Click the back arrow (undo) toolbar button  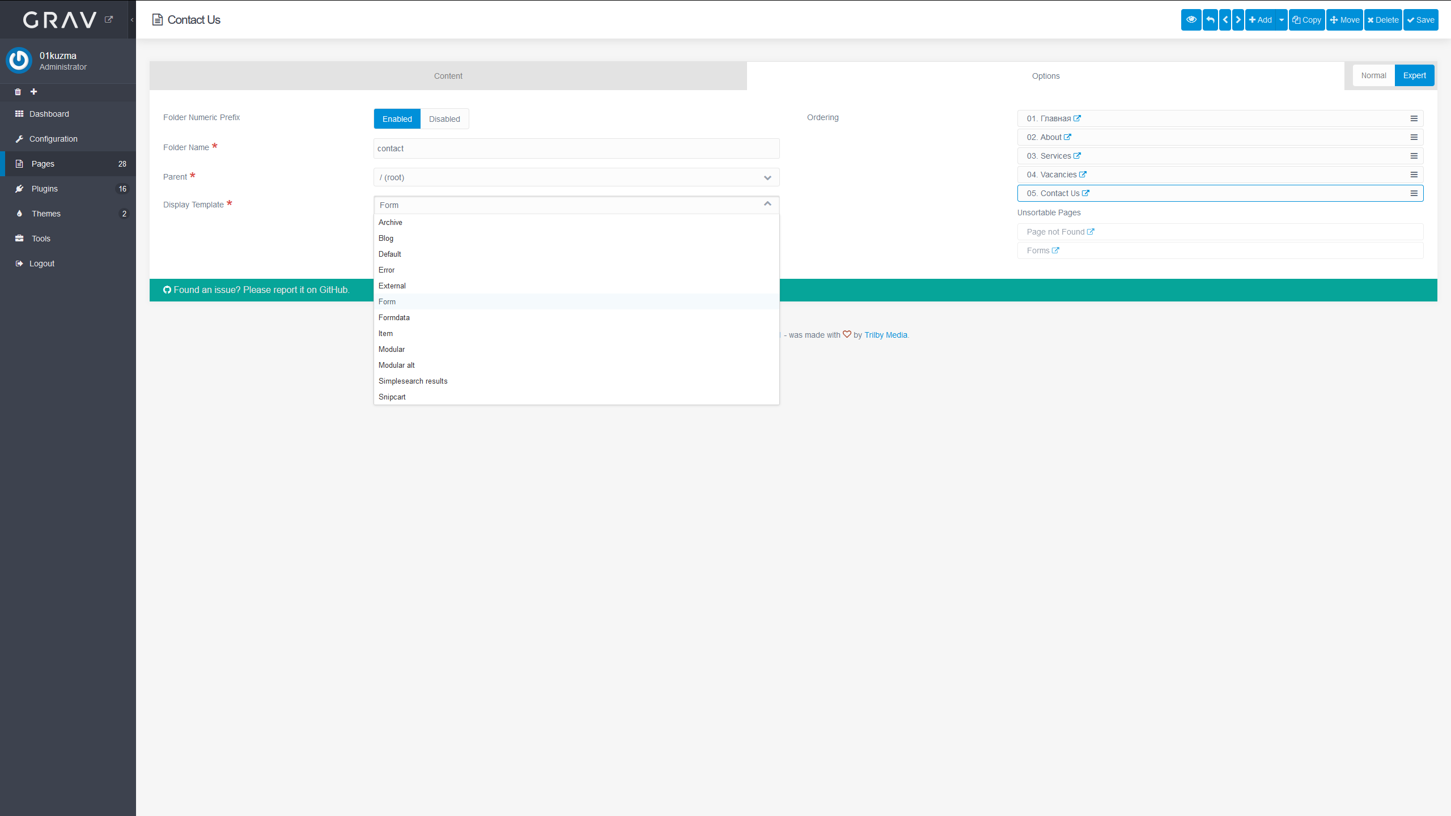pos(1210,20)
